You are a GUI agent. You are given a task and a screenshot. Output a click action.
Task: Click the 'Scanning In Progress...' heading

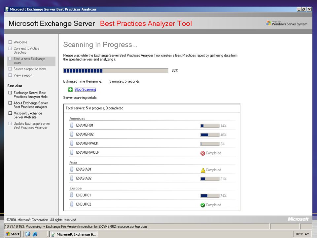pos(100,45)
